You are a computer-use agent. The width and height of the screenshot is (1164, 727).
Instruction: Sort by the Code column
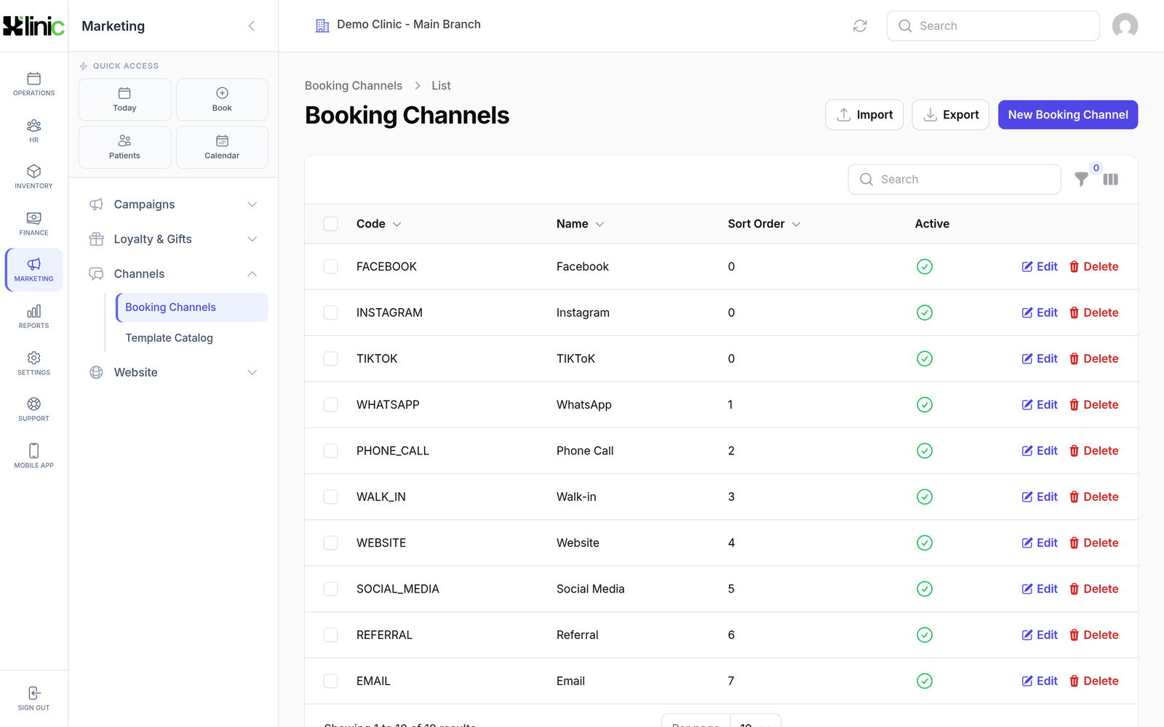tap(378, 224)
